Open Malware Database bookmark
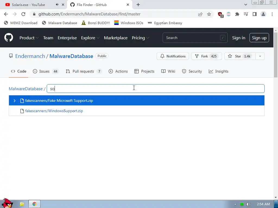The image size is (278, 208). tap(59, 23)
